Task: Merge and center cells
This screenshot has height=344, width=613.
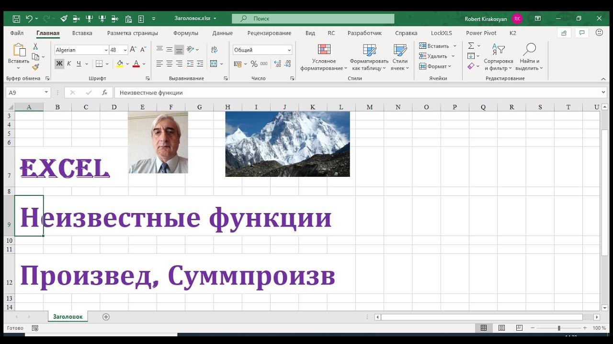Action: (214, 64)
